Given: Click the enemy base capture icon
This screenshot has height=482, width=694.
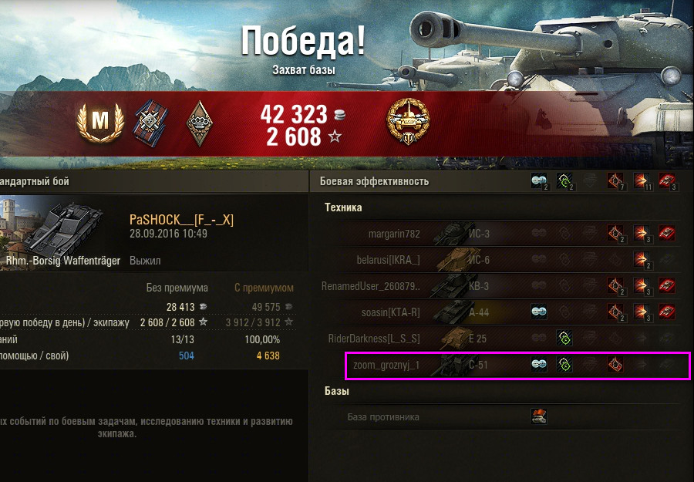Looking at the screenshot, I should tap(539, 416).
